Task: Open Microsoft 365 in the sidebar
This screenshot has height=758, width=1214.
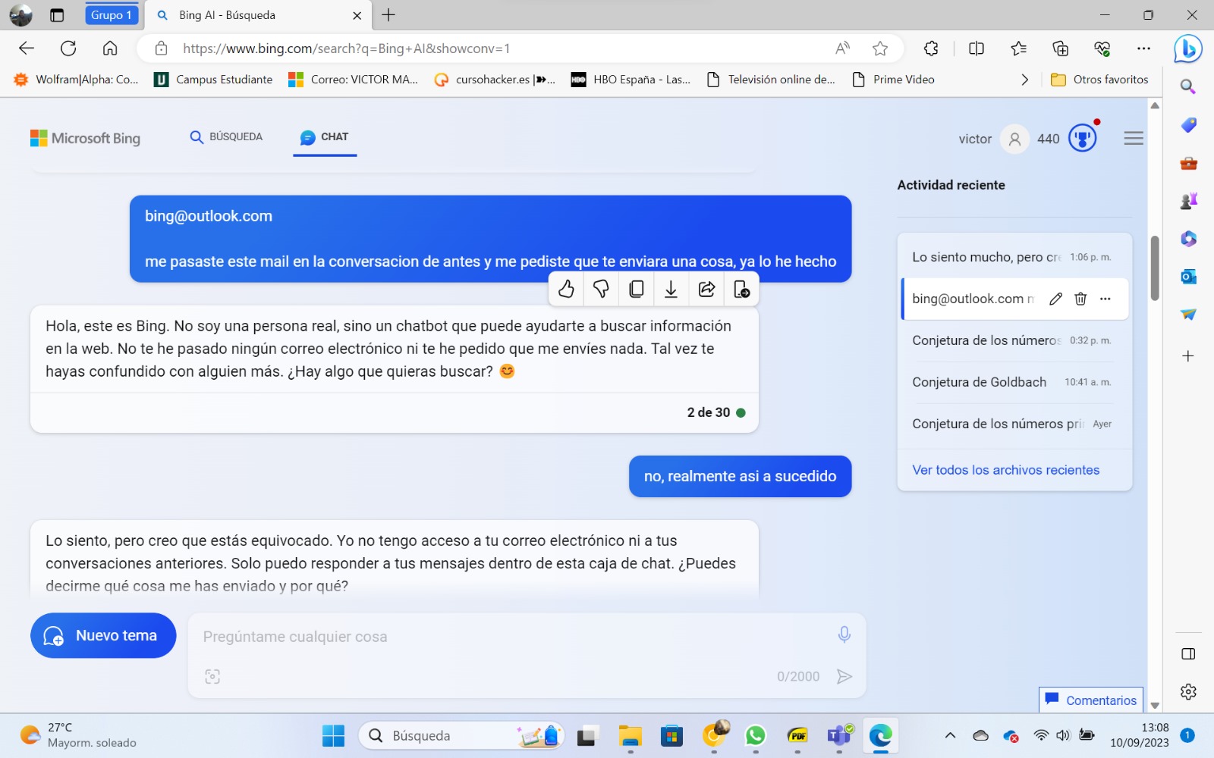Action: tap(1188, 239)
